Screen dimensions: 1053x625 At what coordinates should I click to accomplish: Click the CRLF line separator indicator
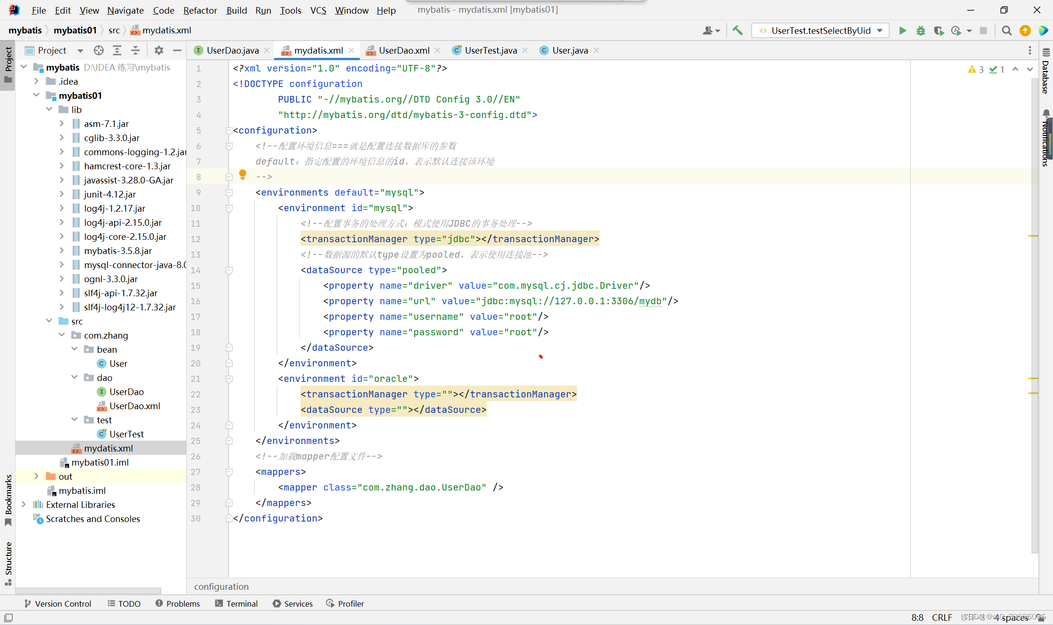tap(942, 617)
